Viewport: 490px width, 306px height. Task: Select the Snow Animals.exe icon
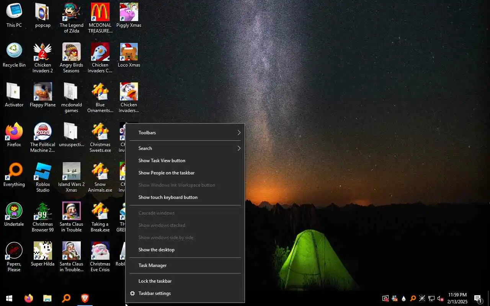pos(100,177)
